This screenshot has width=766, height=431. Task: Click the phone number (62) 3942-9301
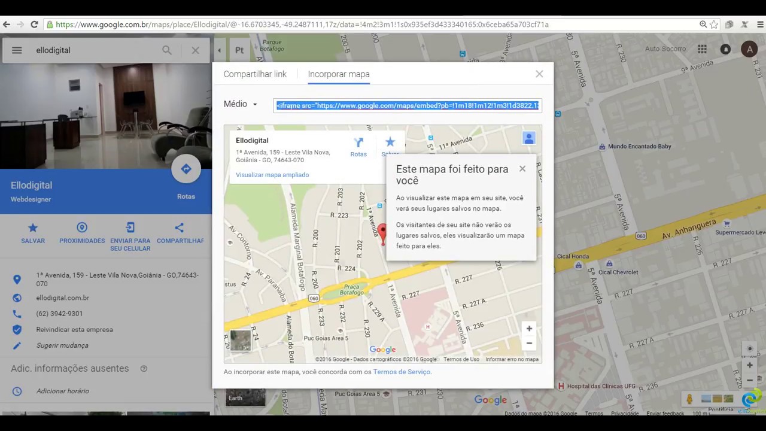pyautogui.click(x=59, y=314)
